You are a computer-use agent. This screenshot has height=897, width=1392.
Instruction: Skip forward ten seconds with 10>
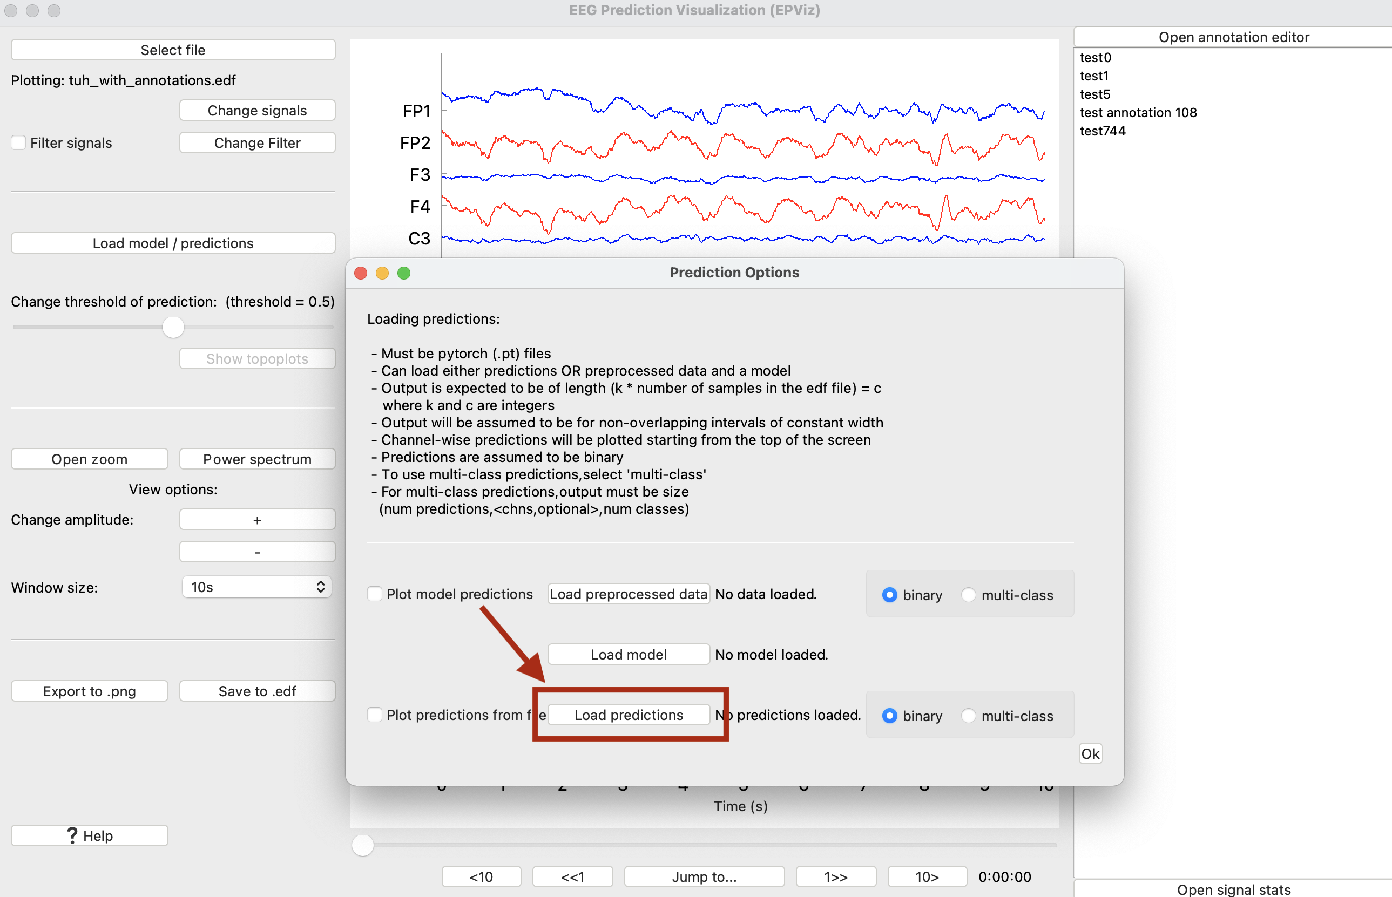(927, 876)
